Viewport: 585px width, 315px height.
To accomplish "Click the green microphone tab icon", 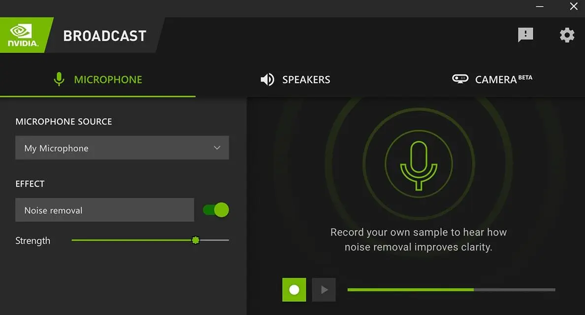I will tap(59, 79).
